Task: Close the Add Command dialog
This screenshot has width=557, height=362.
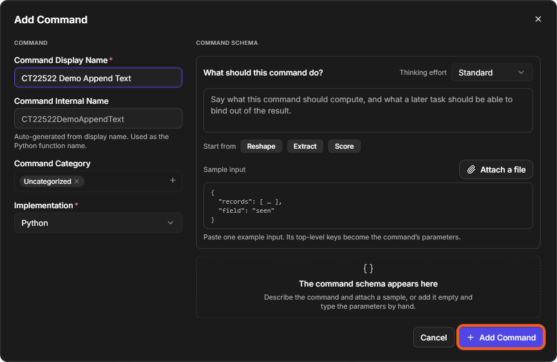Action: [x=538, y=19]
